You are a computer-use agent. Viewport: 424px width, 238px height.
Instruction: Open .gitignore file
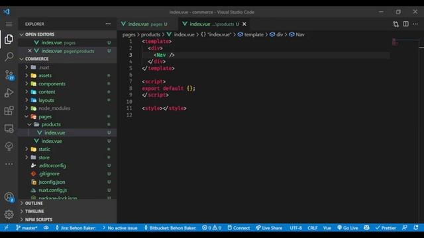(48, 174)
